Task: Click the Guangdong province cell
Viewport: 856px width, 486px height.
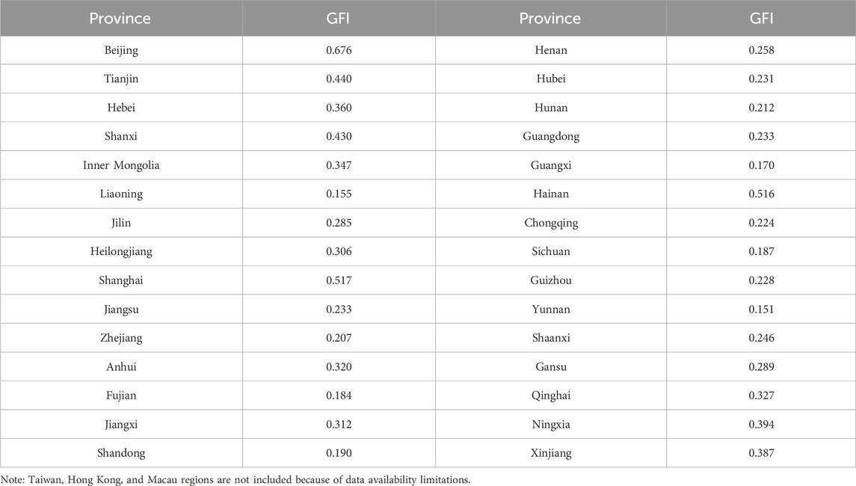Action: 551,137
